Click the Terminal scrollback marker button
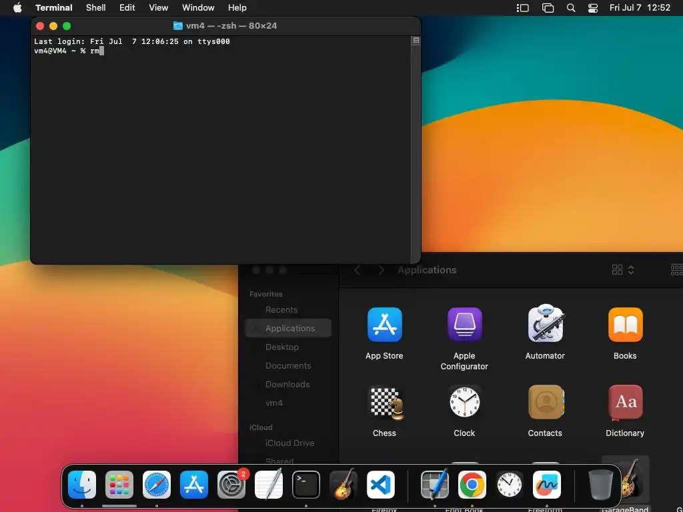The image size is (683, 512). pos(416,41)
